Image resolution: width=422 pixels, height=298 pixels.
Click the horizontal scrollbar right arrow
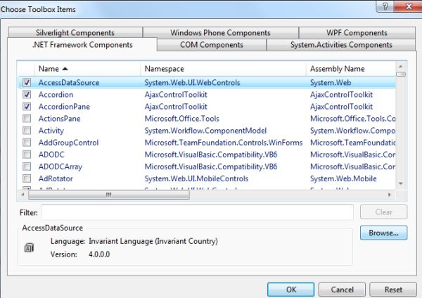click(x=390, y=195)
